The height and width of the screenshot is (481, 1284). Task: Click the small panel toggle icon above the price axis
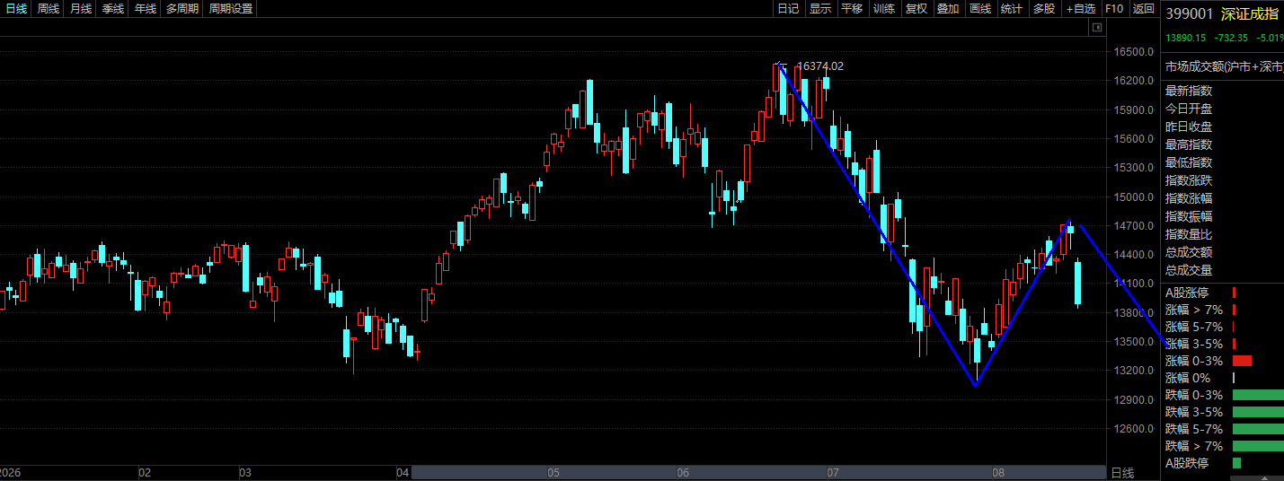[x=1096, y=28]
